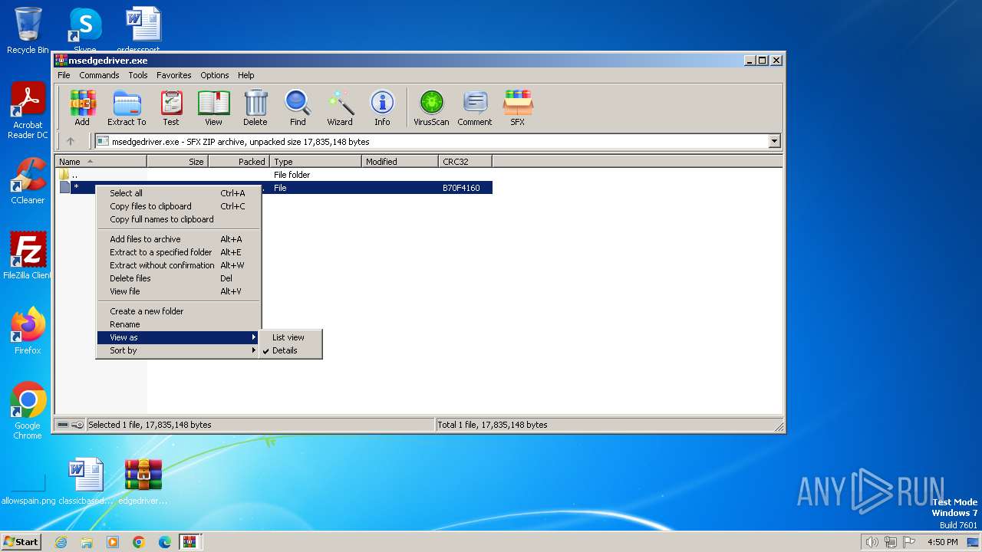Open the Commands menu
The image size is (982, 552).
[99, 75]
